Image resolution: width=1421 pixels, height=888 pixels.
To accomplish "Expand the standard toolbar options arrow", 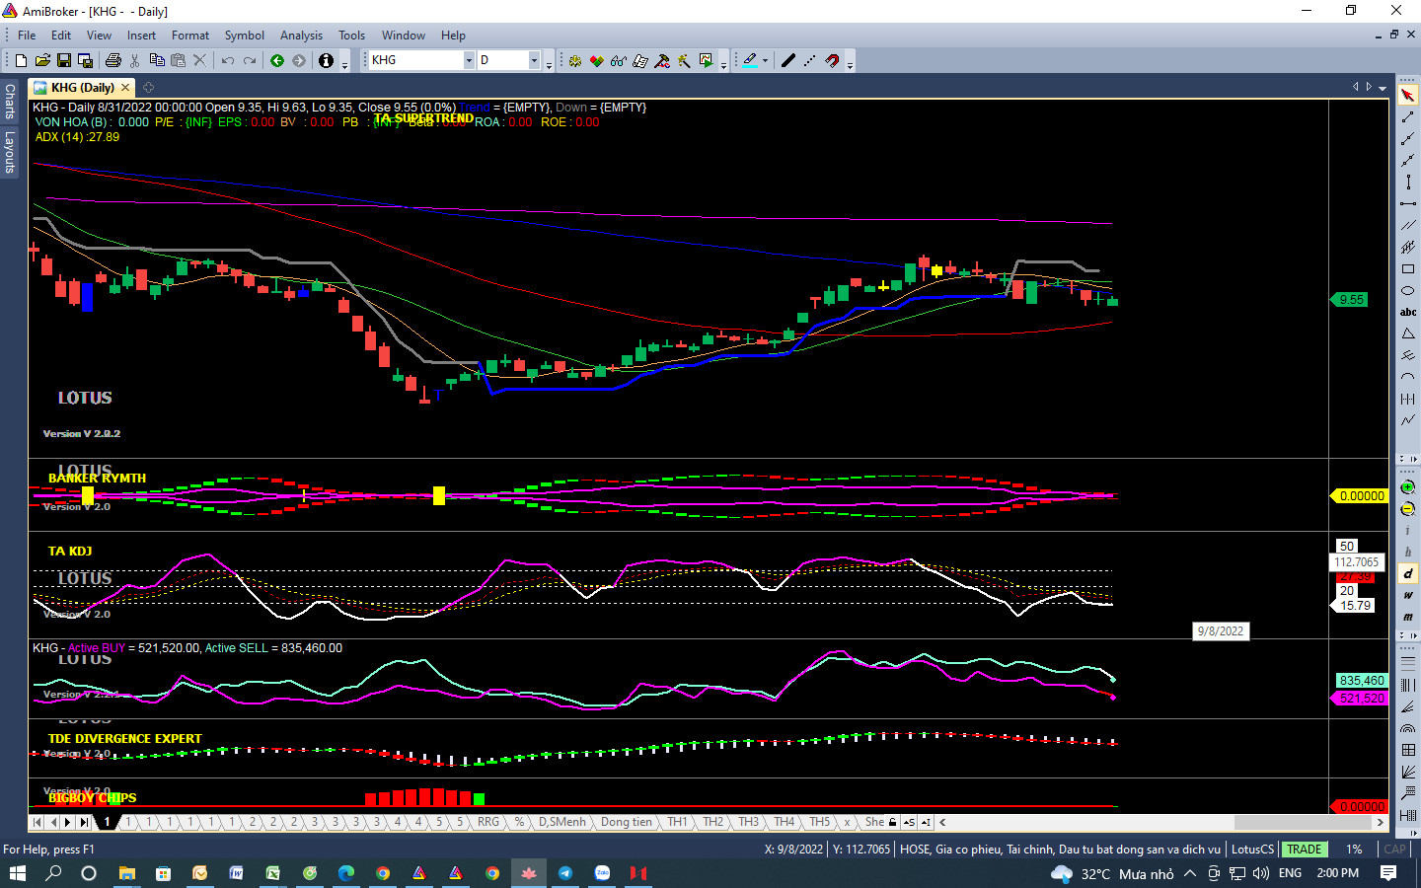I will tap(344, 64).
